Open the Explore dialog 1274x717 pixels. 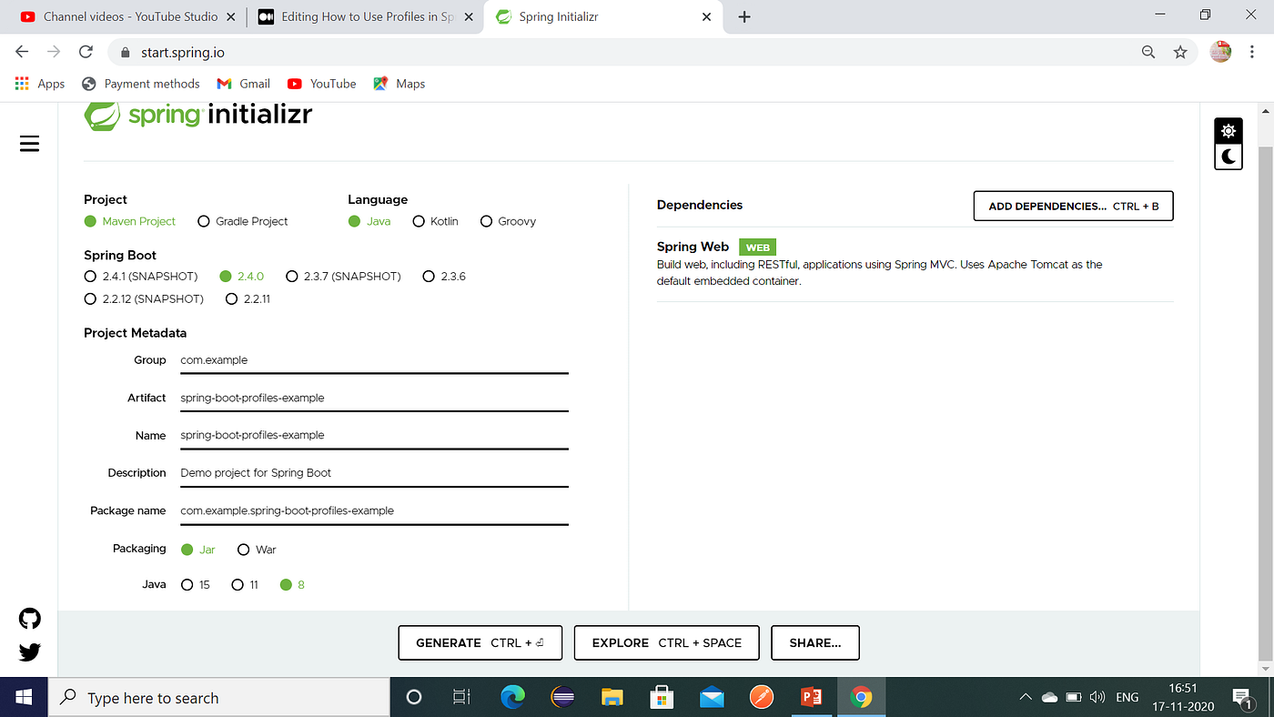point(666,642)
